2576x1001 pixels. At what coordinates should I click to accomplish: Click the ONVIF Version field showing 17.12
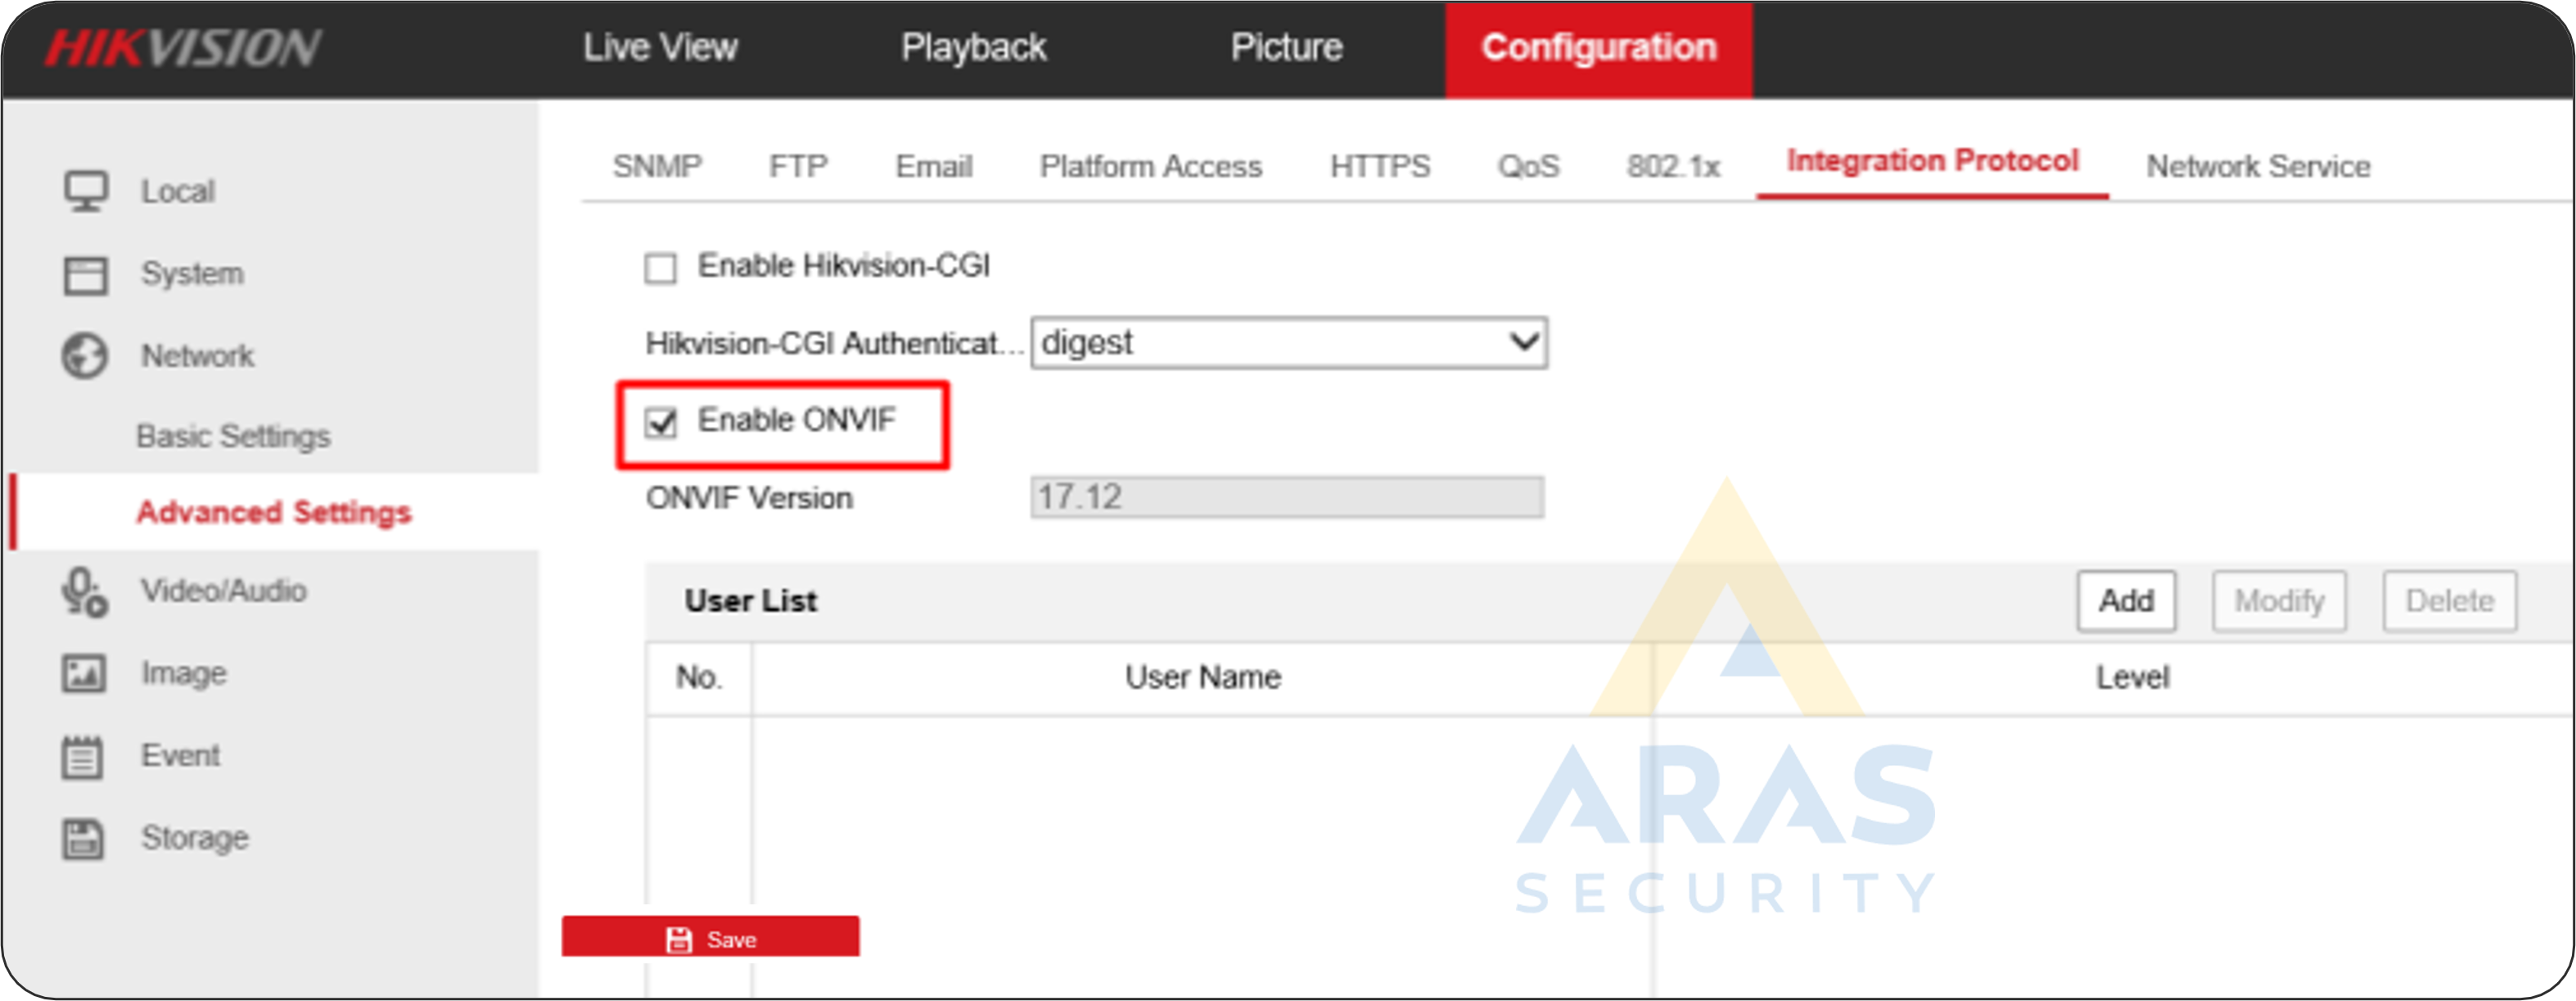click(x=1287, y=497)
